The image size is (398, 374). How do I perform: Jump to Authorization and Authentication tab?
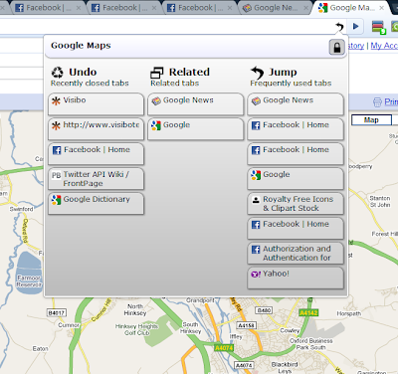[x=296, y=253]
